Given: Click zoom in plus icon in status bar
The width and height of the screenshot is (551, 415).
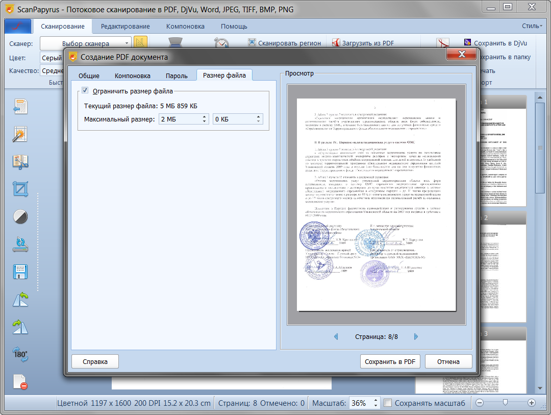Looking at the screenshot, I should (531, 403).
